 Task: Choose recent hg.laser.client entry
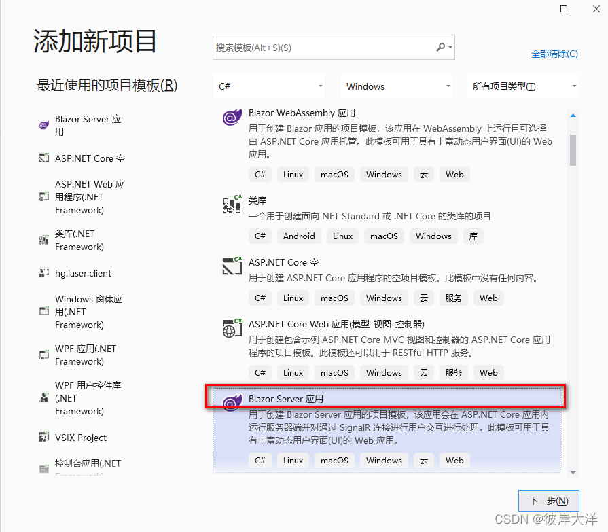click(83, 273)
